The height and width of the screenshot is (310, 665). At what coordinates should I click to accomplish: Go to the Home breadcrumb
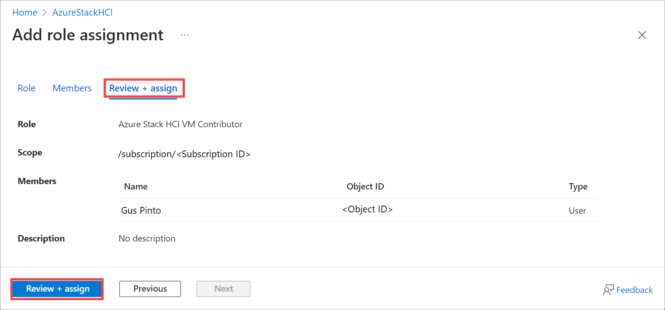[x=25, y=13]
